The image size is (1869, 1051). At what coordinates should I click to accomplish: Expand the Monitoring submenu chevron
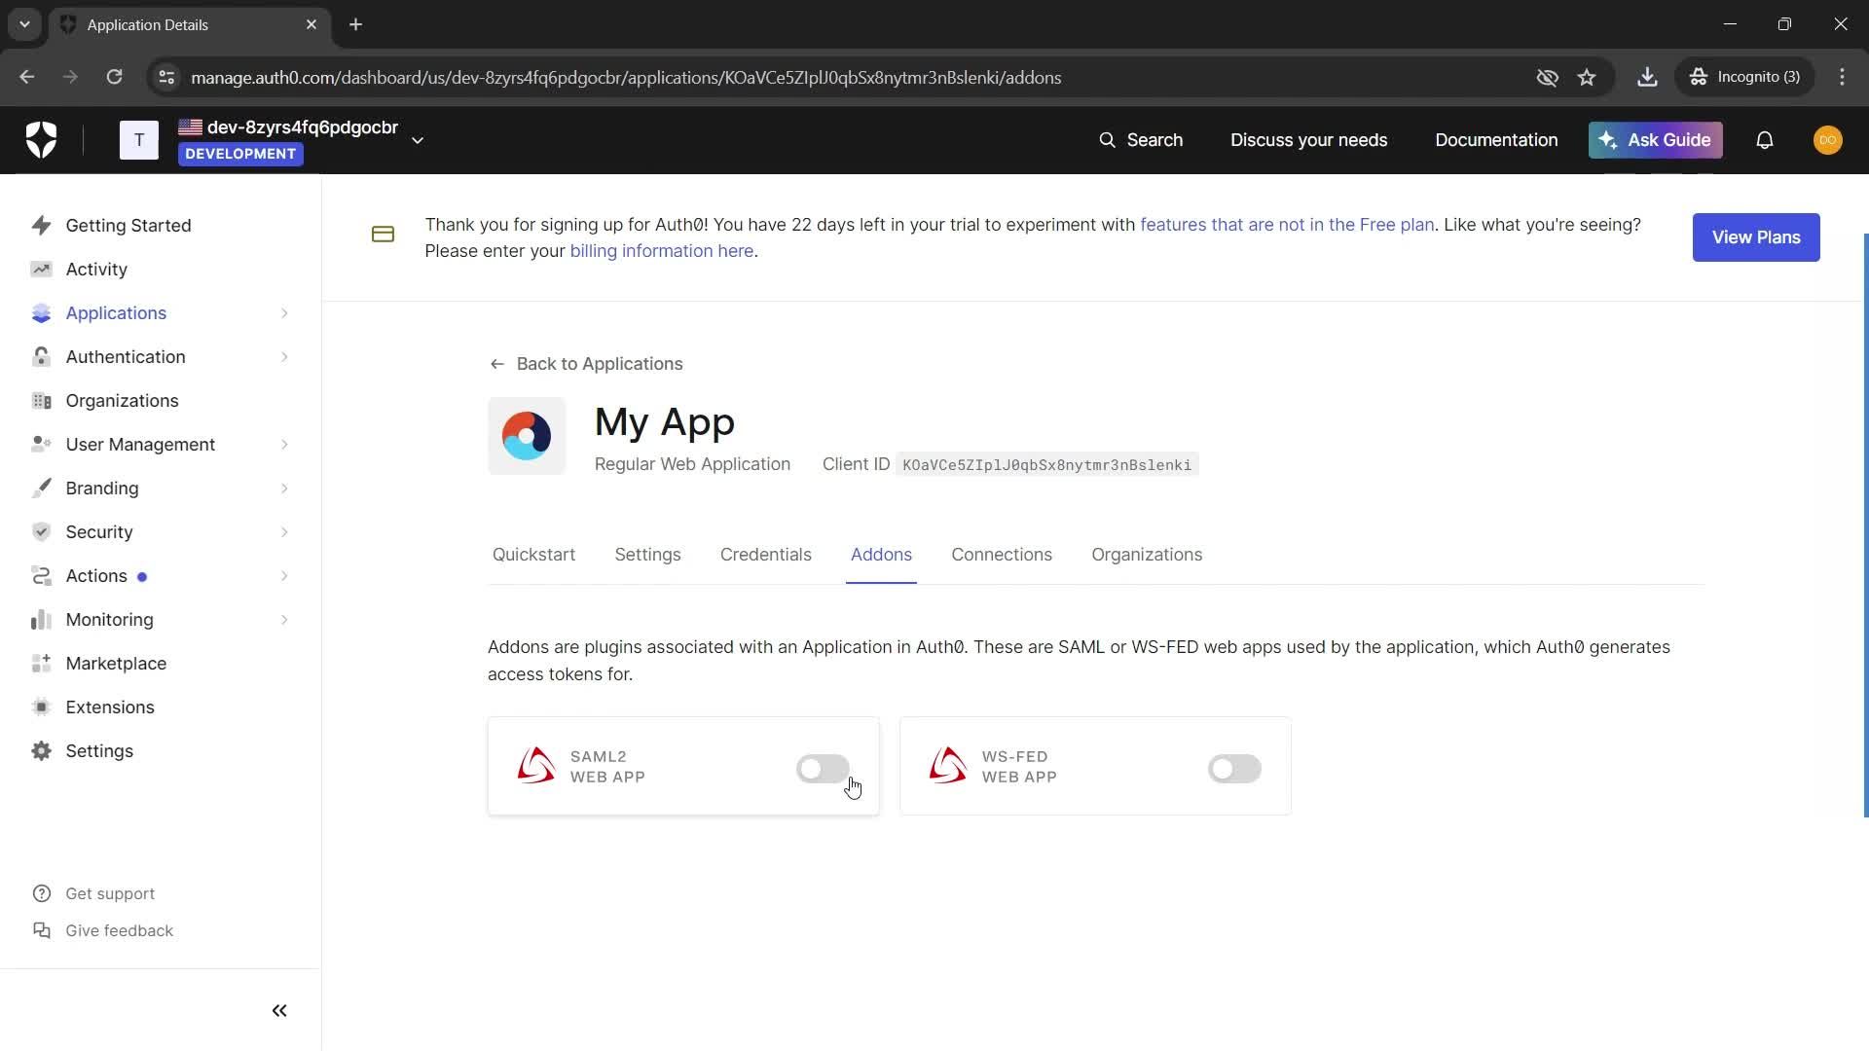(284, 620)
